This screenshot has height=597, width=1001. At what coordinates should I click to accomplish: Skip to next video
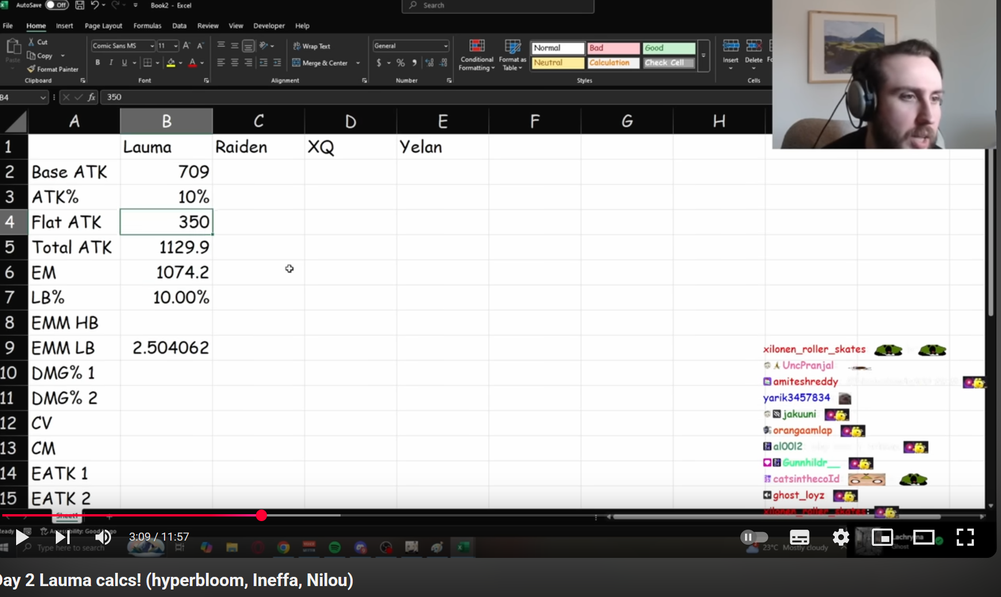click(x=62, y=537)
